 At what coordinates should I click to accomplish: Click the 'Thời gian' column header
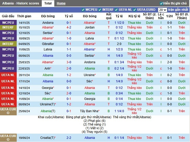pos(24,16)
